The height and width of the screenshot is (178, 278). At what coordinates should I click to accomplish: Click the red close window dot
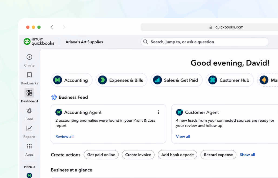[x=28, y=27]
